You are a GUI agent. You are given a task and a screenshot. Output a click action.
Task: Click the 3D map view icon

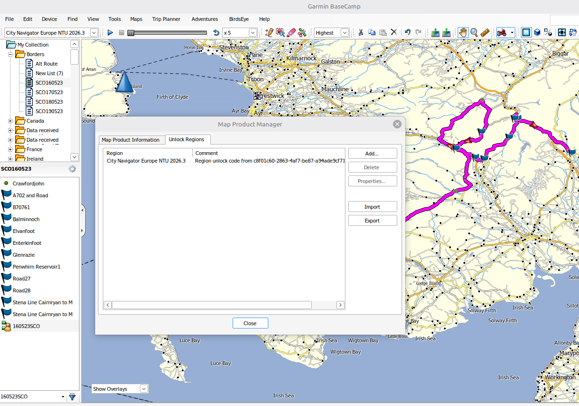537,32
